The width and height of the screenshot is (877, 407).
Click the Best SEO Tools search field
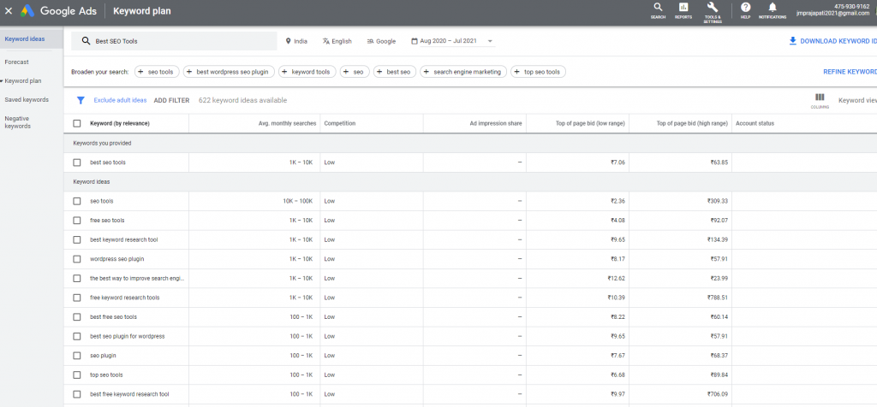(x=174, y=41)
